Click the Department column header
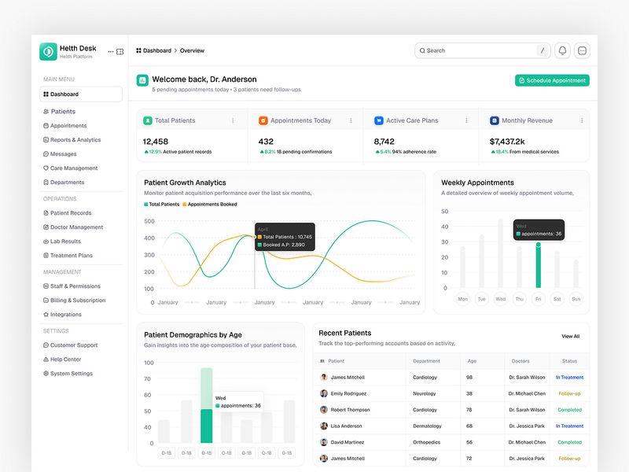629x472 pixels. click(426, 361)
